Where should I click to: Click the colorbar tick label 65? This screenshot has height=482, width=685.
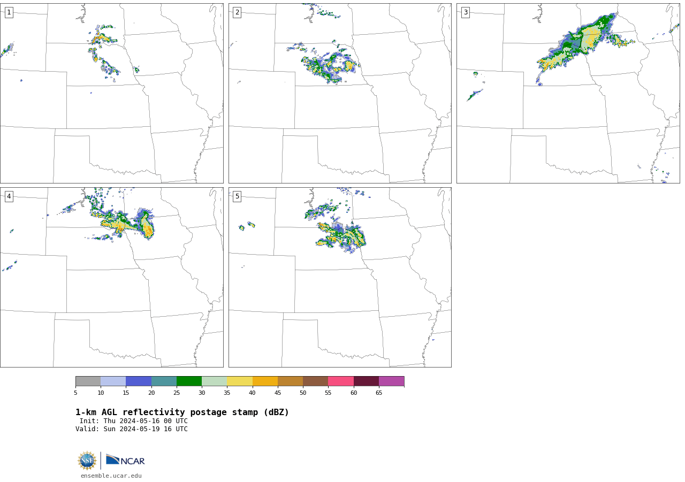[x=379, y=393]
